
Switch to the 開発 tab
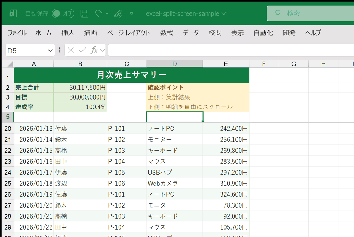point(289,33)
